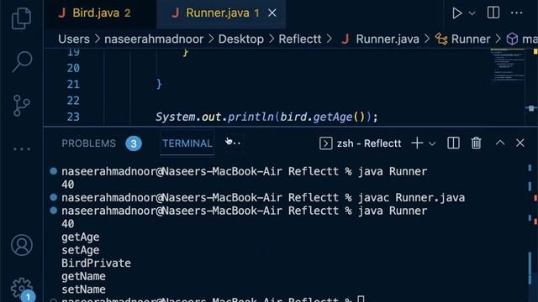Close the Runner.java tab
538x302 pixels.
[x=272, y=13]
